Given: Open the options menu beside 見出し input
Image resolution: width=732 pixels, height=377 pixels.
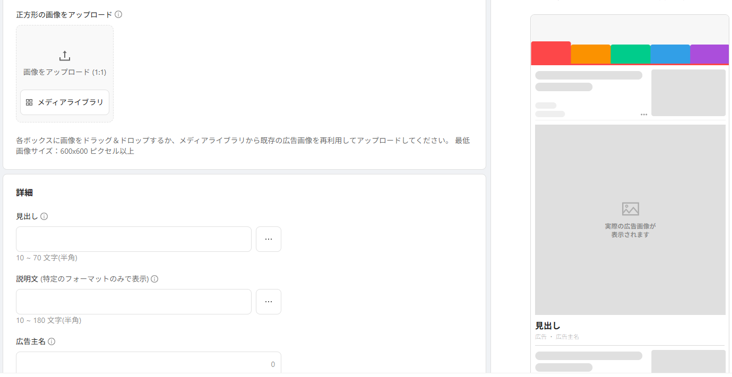Looking at the screenshot, I should point(269,239).
